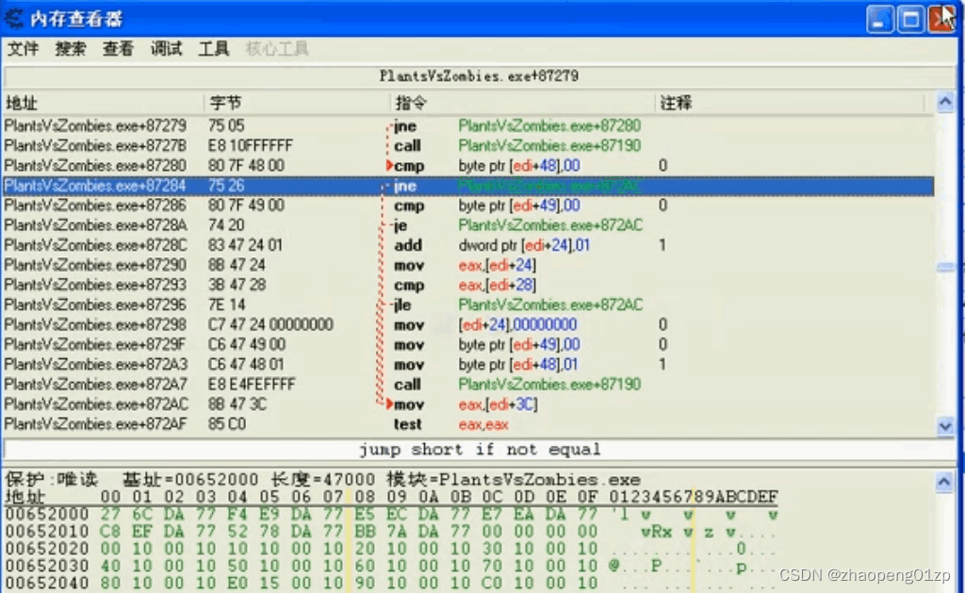
Task: Click operand 'eax,eax' in test row
Action: pyautogui.click(x=483, y=424)
